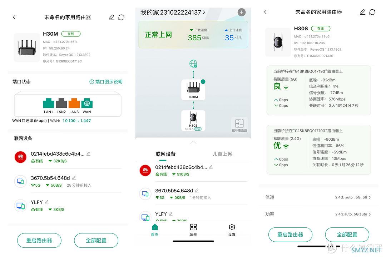Tap the 在线 status badge next to H30S
Viewport: 386px width, 257px height.
pos(321,29)
